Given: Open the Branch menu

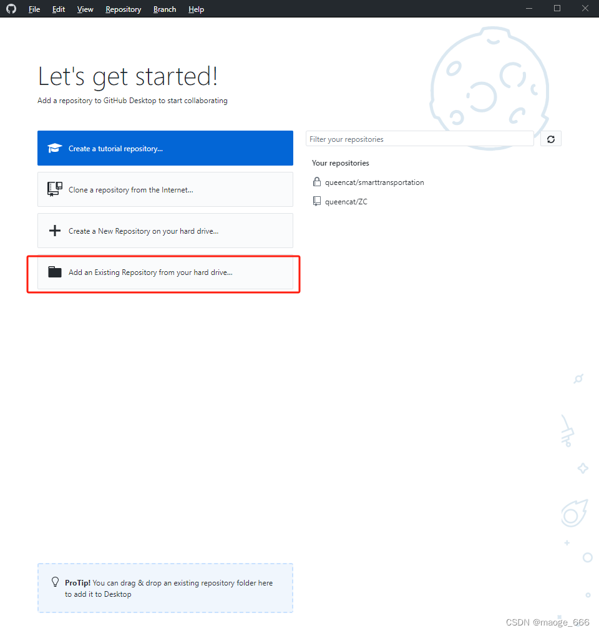Looking at the screenshot, I should pos(165,9).
